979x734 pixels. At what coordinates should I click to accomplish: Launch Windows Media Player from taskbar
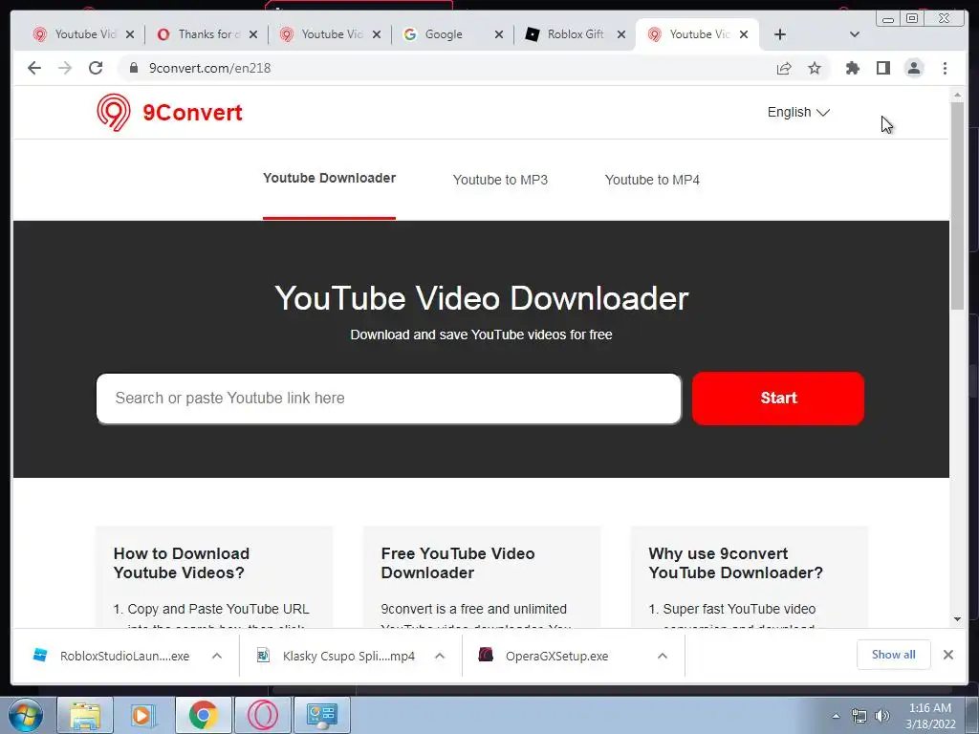tap(143, 715)
